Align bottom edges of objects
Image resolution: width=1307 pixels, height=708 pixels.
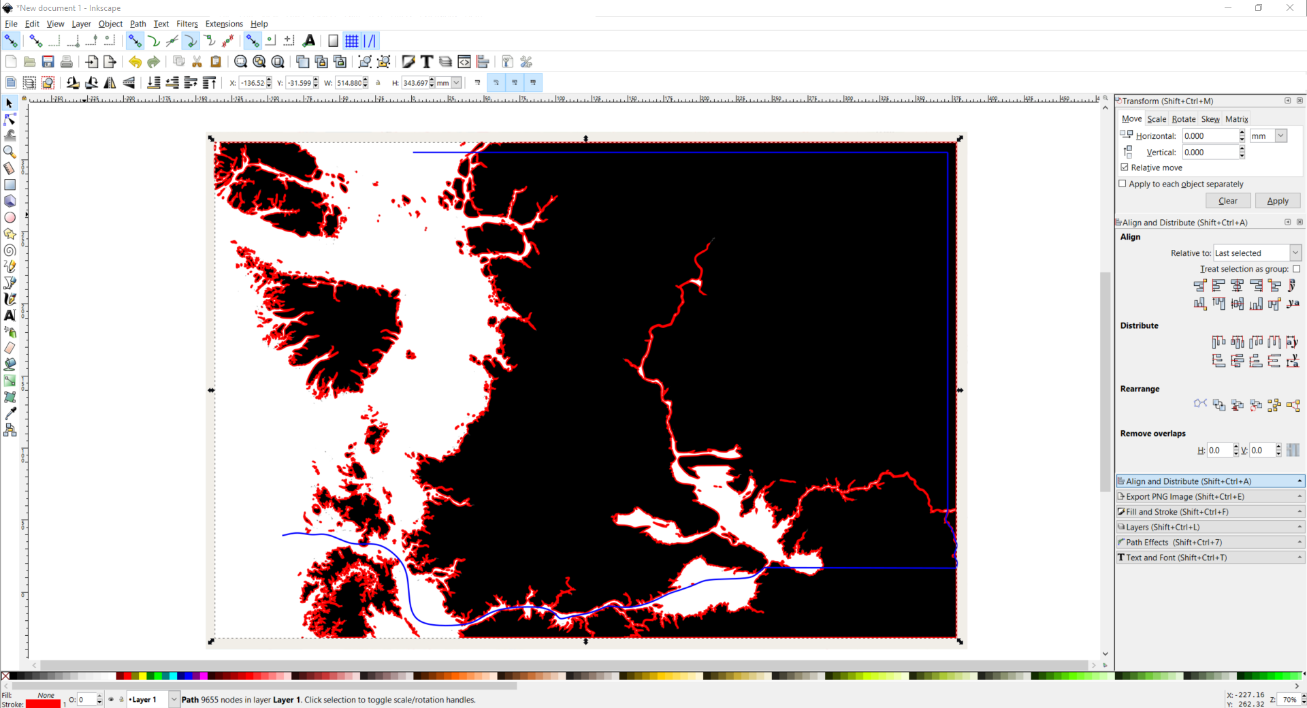pyautogui.click(x=1256, y=304)
